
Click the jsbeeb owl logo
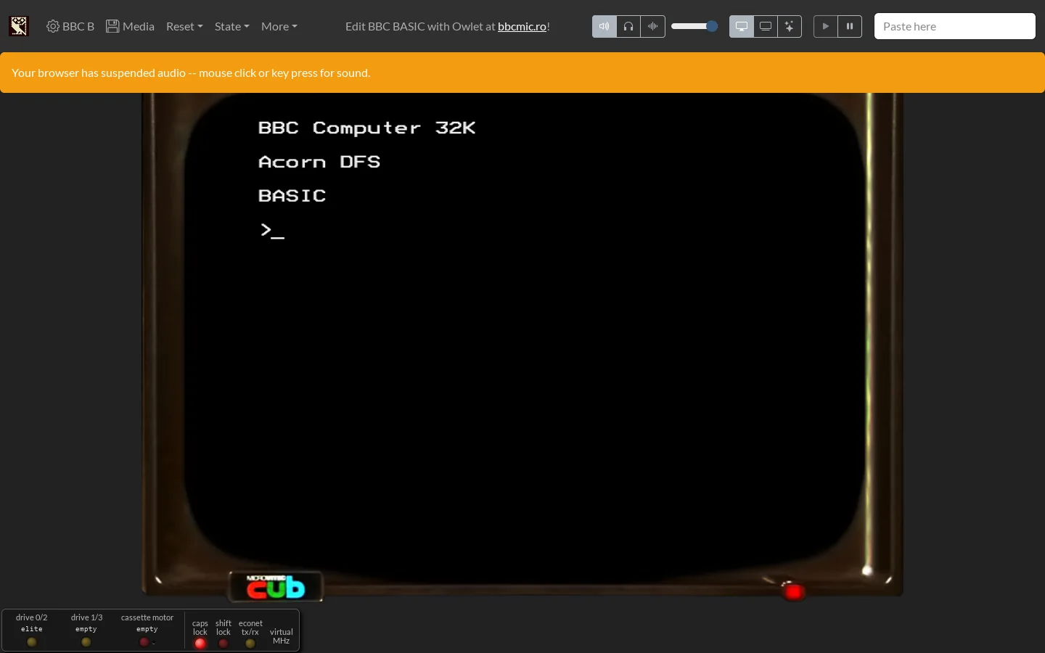[19, 26]
